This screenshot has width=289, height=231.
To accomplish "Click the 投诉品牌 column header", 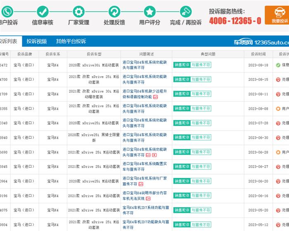I will 25,54.
